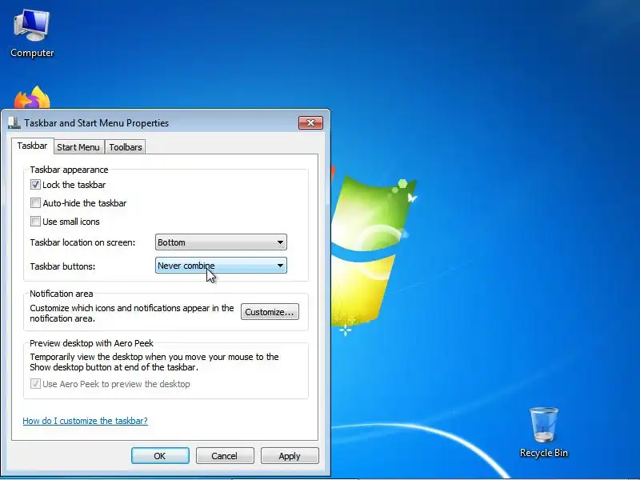The height and width of the screenshot is (480, 640).
Task: Enable Auto-hide the taskbar
Action: point(35,203)
